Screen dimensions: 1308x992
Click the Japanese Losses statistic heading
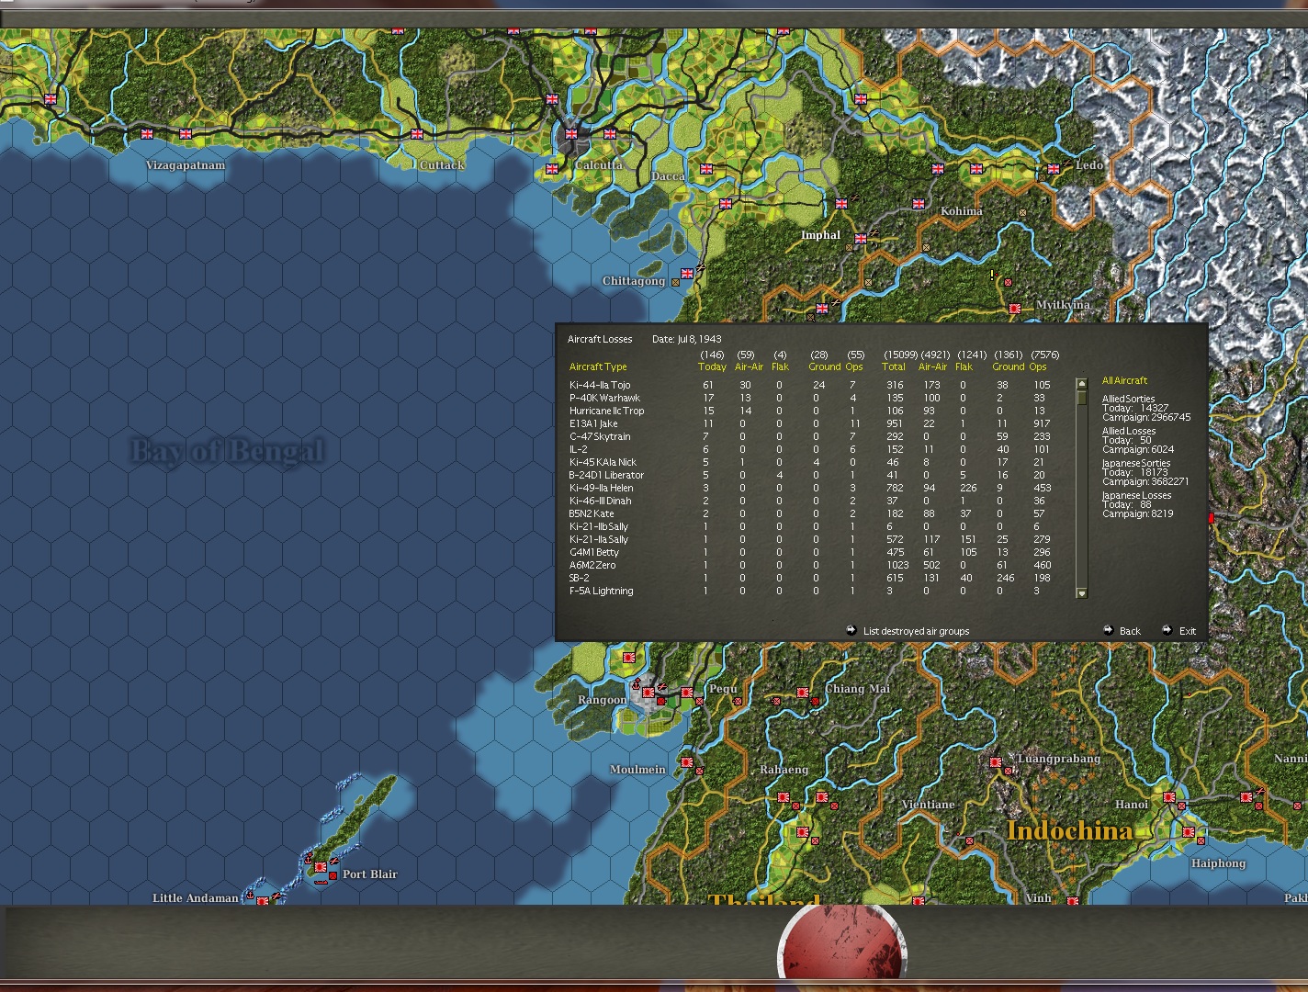click(1136, 495)
